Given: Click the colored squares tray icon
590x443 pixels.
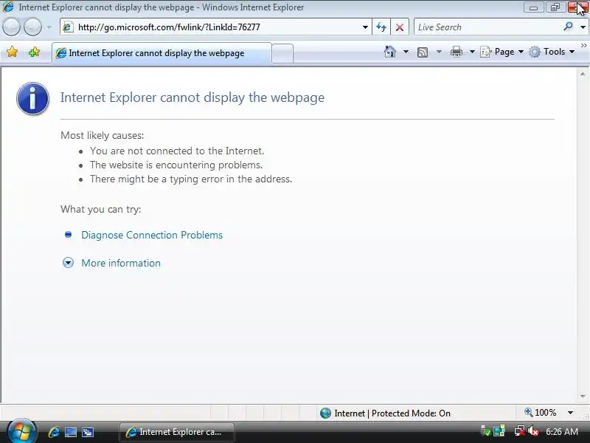Looking at the screenshot, I should pos(499,432).
